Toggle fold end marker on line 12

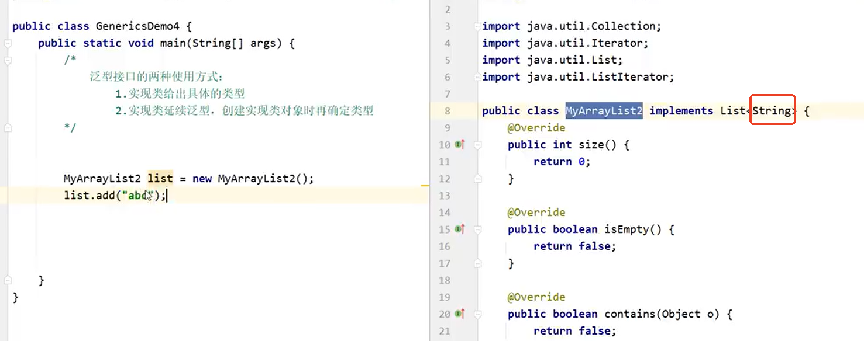(x=477, y=179)
